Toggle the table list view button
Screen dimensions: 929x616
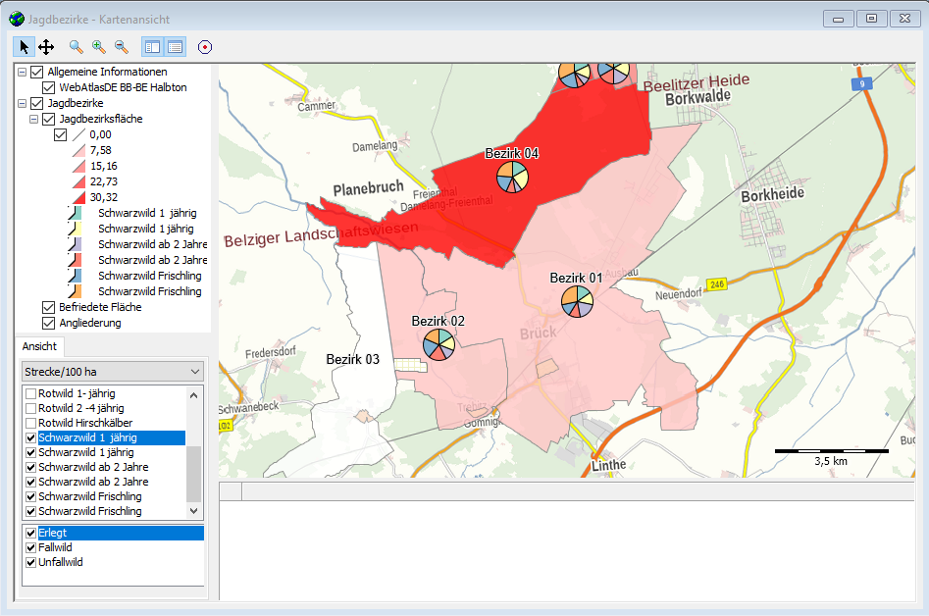[175, 46]
